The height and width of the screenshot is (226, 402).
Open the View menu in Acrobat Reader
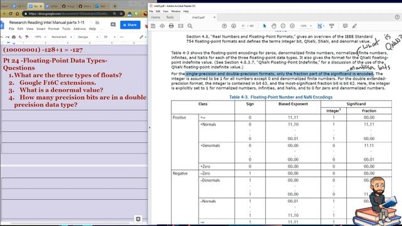click(x=166, y=11)
